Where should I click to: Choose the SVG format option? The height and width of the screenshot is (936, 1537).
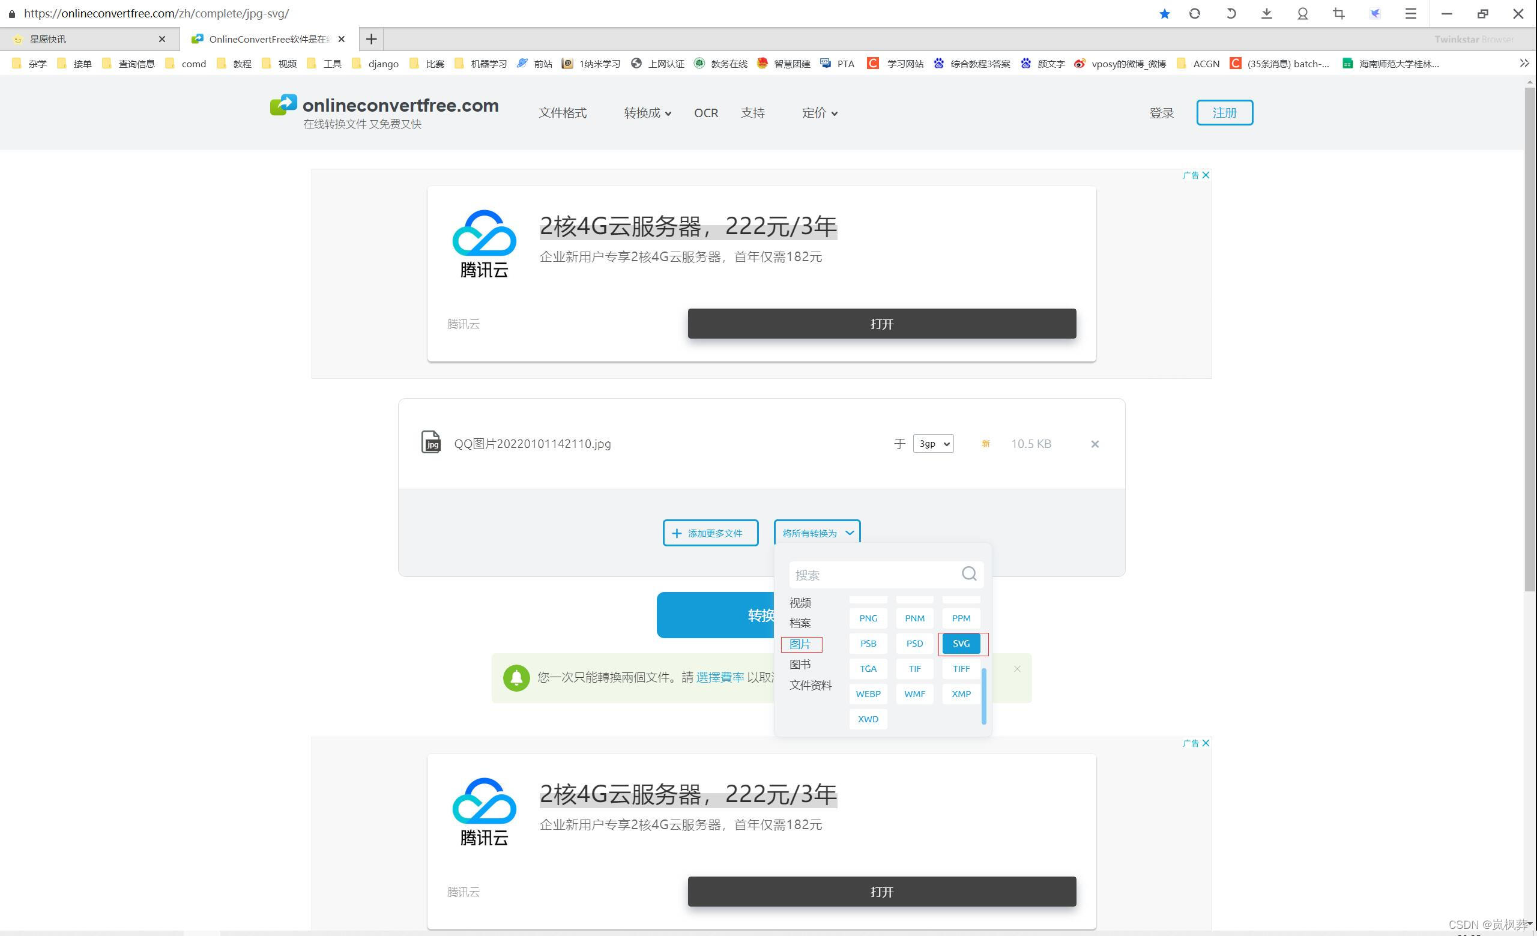[961, 644]
